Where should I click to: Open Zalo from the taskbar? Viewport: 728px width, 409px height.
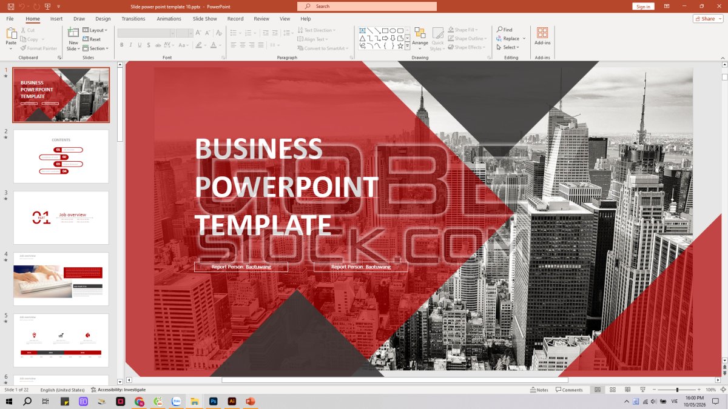tap(177, 401)
